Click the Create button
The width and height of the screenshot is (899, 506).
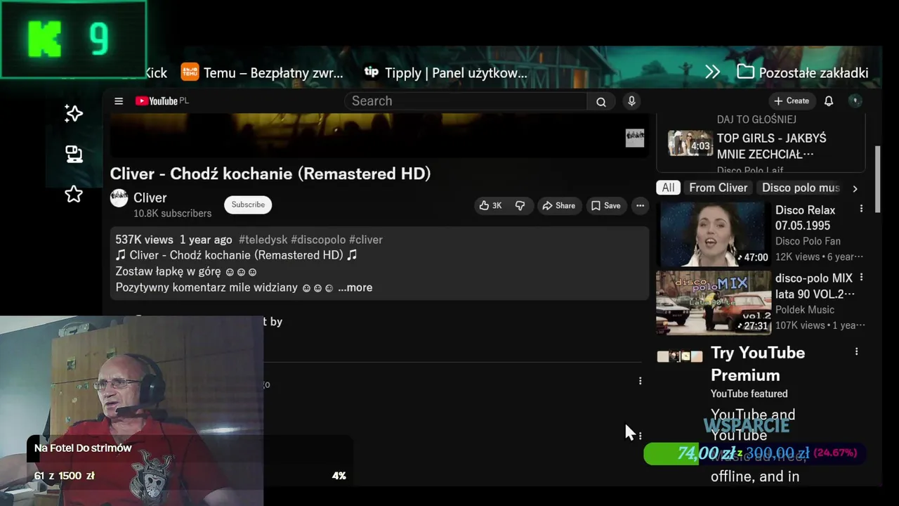pyautogui.click(x=792, y=101)
